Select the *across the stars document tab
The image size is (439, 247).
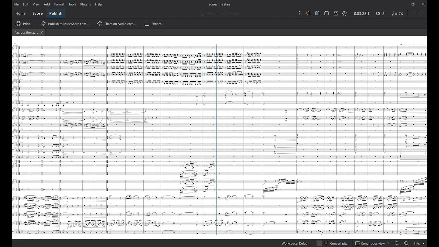pos(26,32)
